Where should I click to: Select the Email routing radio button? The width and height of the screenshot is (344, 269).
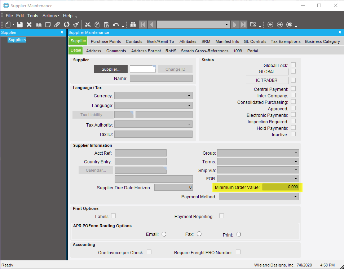164,234
